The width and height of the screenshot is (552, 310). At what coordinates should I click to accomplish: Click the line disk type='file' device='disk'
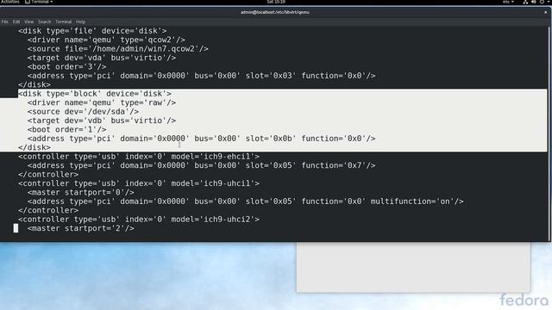[x=92, y=31]
